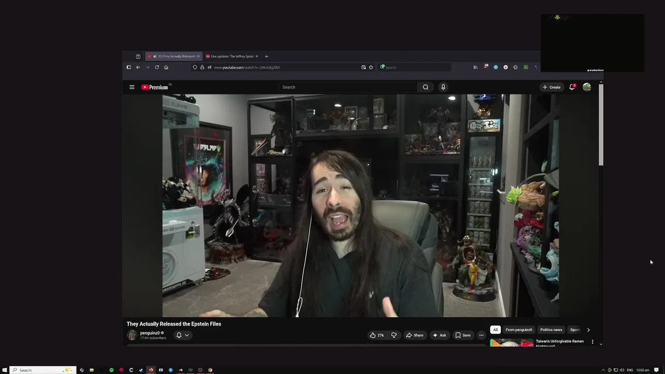
Task: Click the YouTube search input field
Action: click(x=348, y=87)
